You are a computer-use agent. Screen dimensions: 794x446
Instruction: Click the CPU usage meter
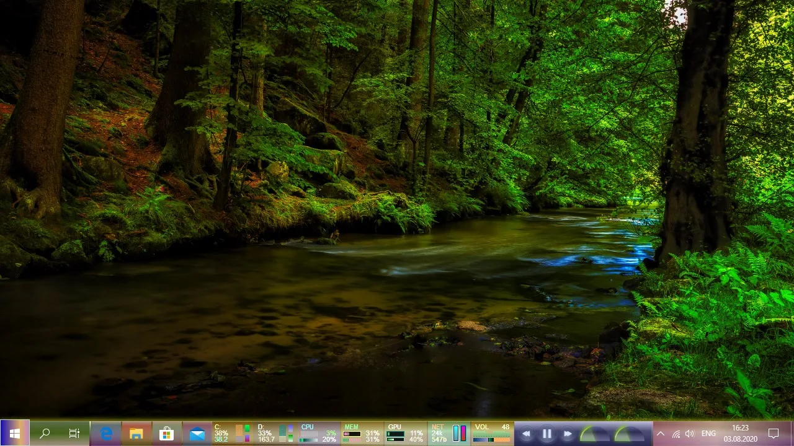click(319, 433)
